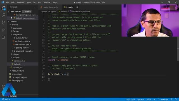Open the Run menu
Screen dimensions: 179x101
pos(39,2)
